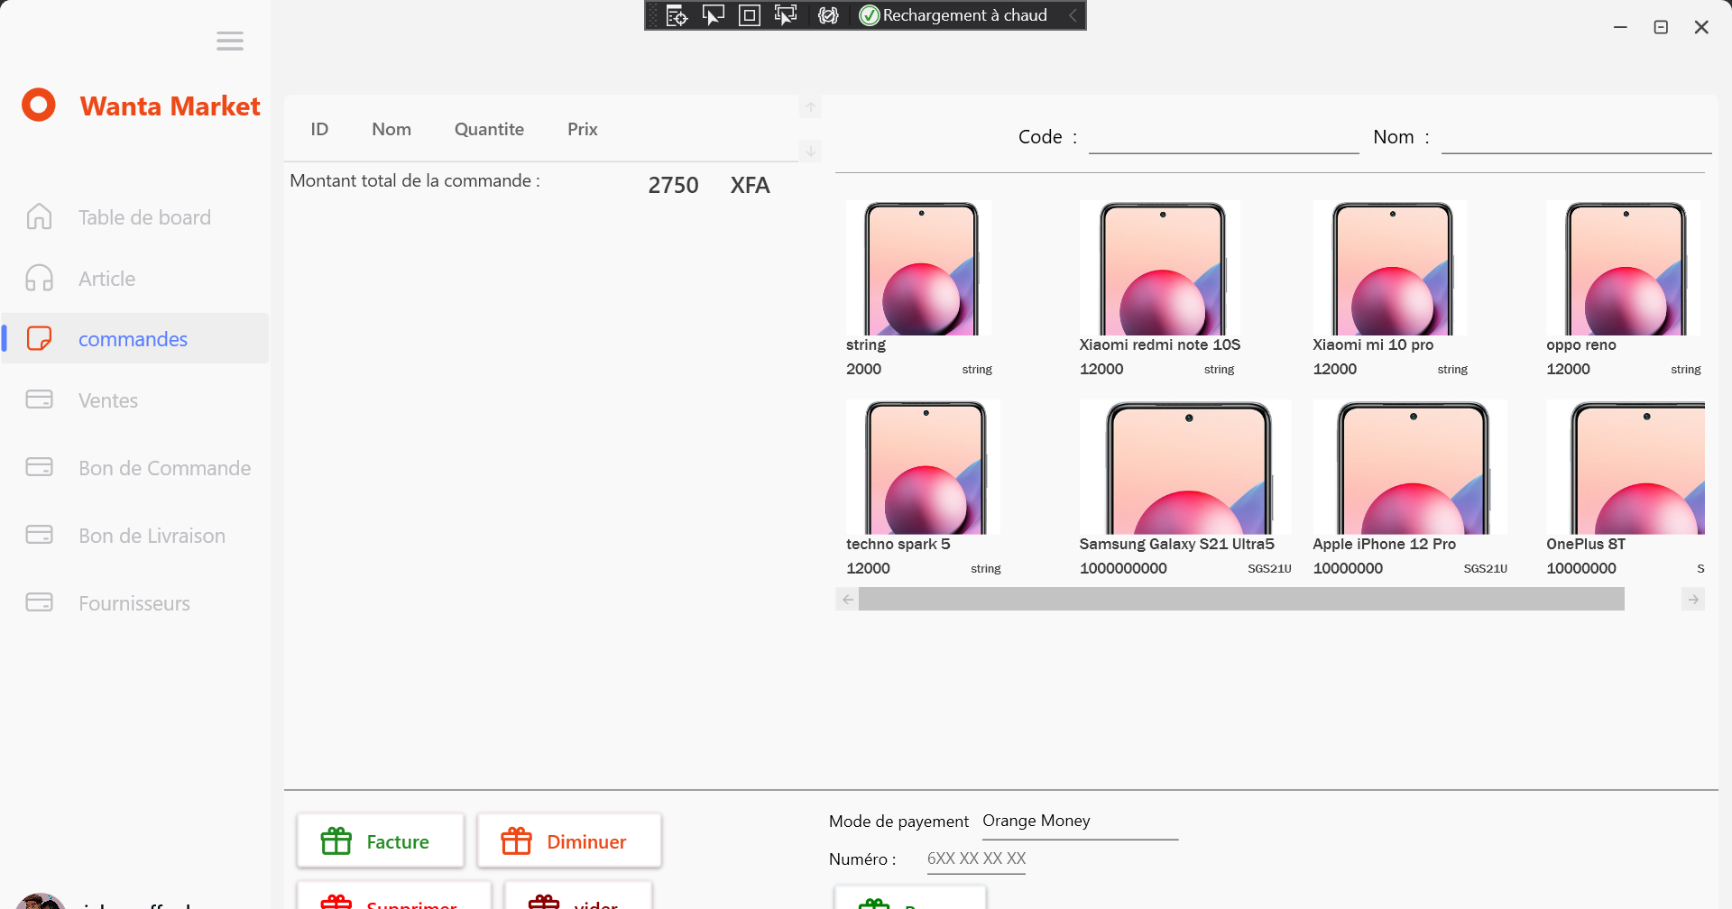Image resolution: width=1732 pixels, height=909 pixels.
Task: Click the product list horizontal scrollbar thumb
Action: point(1241,599)
